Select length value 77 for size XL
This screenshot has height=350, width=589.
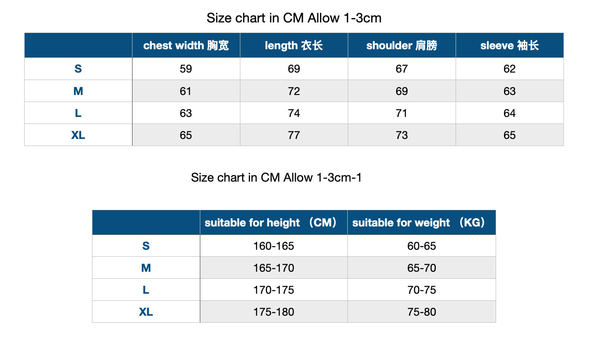tap(294, 135)
